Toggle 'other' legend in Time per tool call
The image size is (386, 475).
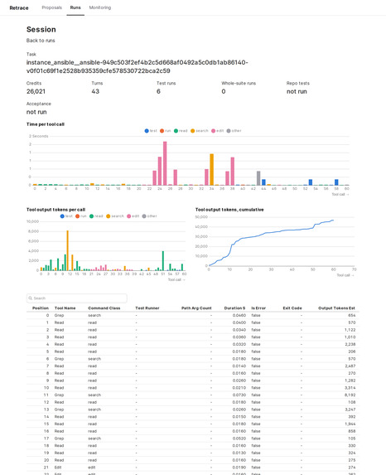coord(234,131)
